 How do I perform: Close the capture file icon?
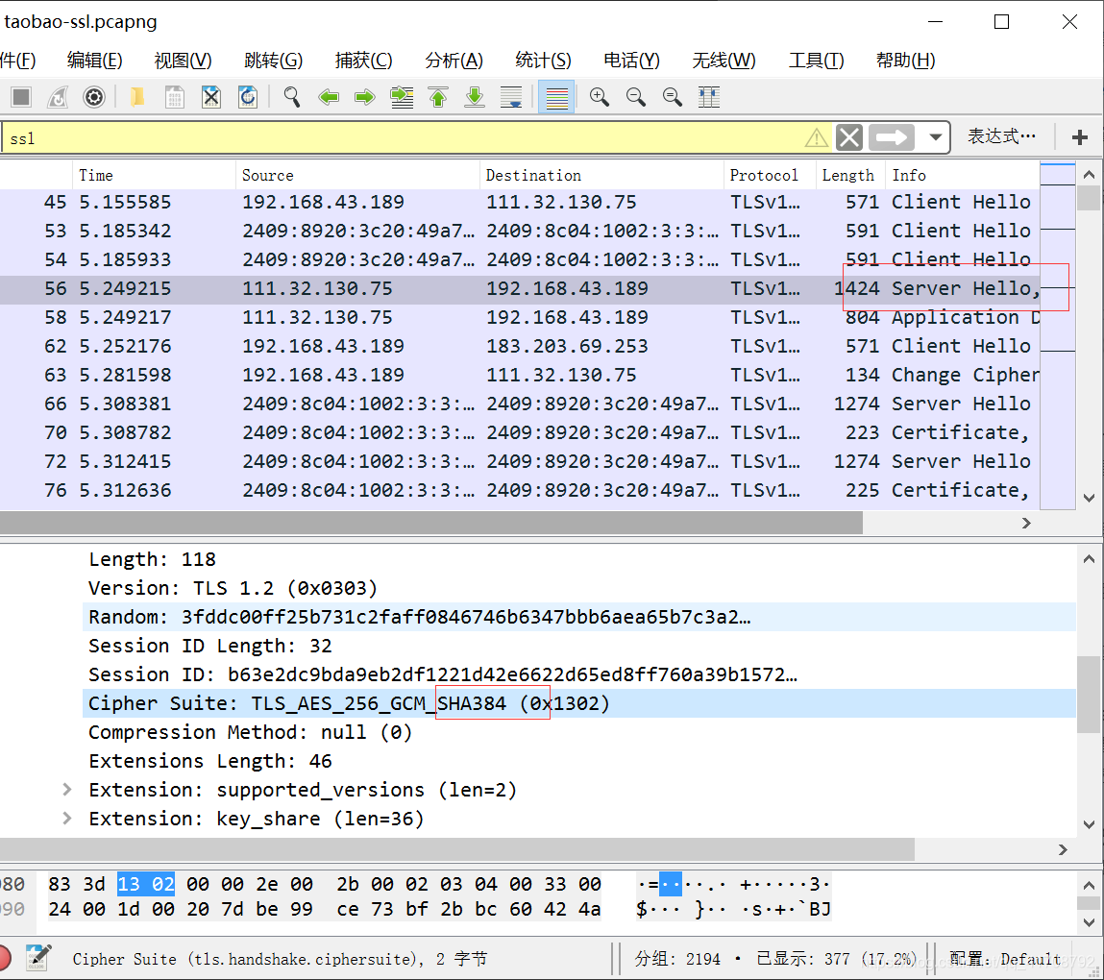point(210,96)
